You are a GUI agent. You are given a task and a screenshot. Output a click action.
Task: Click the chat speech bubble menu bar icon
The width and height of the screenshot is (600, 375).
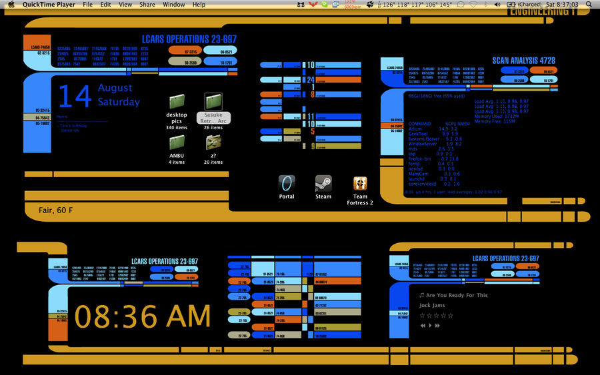point(461,5)
